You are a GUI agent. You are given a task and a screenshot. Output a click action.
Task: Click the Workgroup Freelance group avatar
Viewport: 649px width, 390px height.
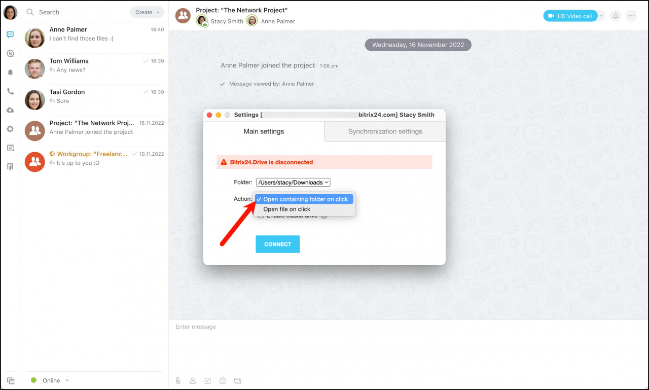(x=35, y=162)
